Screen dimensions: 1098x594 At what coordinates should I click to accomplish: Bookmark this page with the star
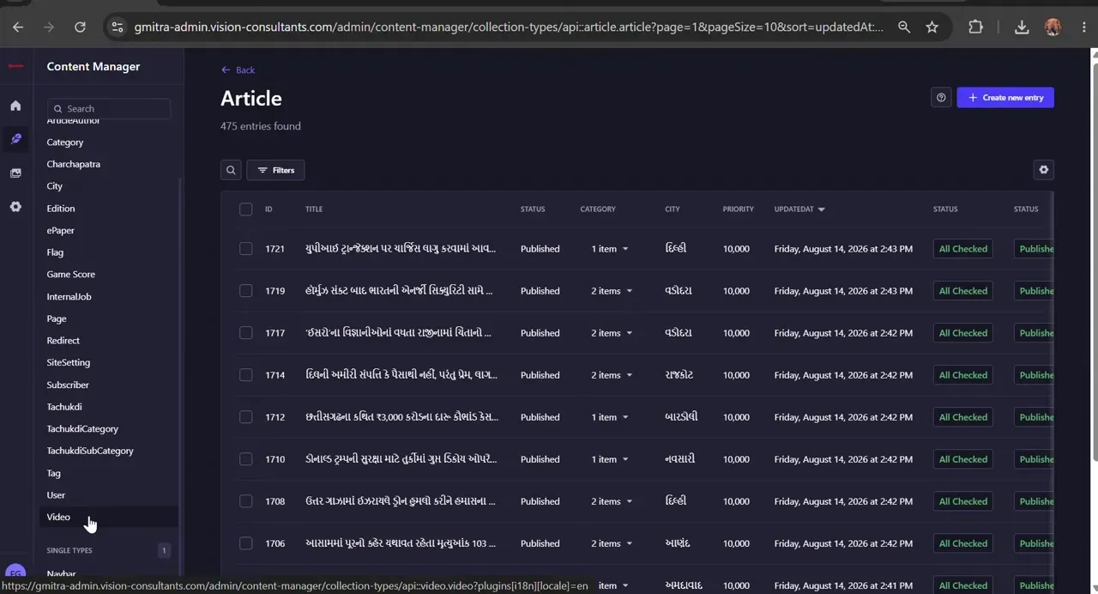click(932, 27)
